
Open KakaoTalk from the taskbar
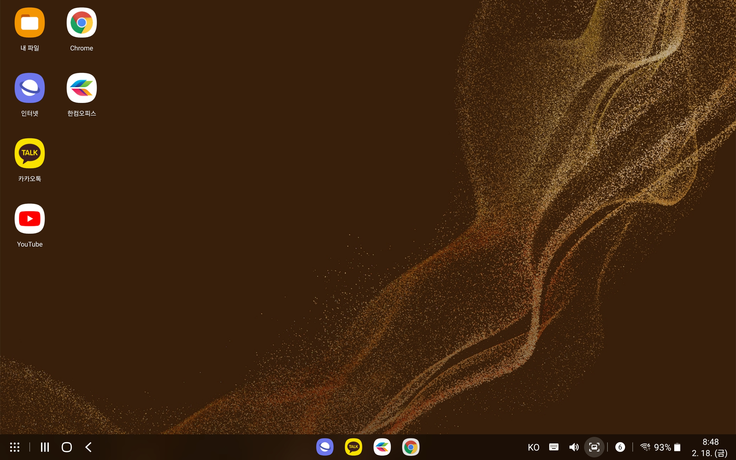pyautogui.click(x=353, y=447)
